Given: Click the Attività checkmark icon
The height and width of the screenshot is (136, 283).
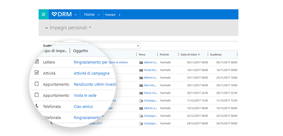Looking at the screenshot, I should [x=37, y=73].
